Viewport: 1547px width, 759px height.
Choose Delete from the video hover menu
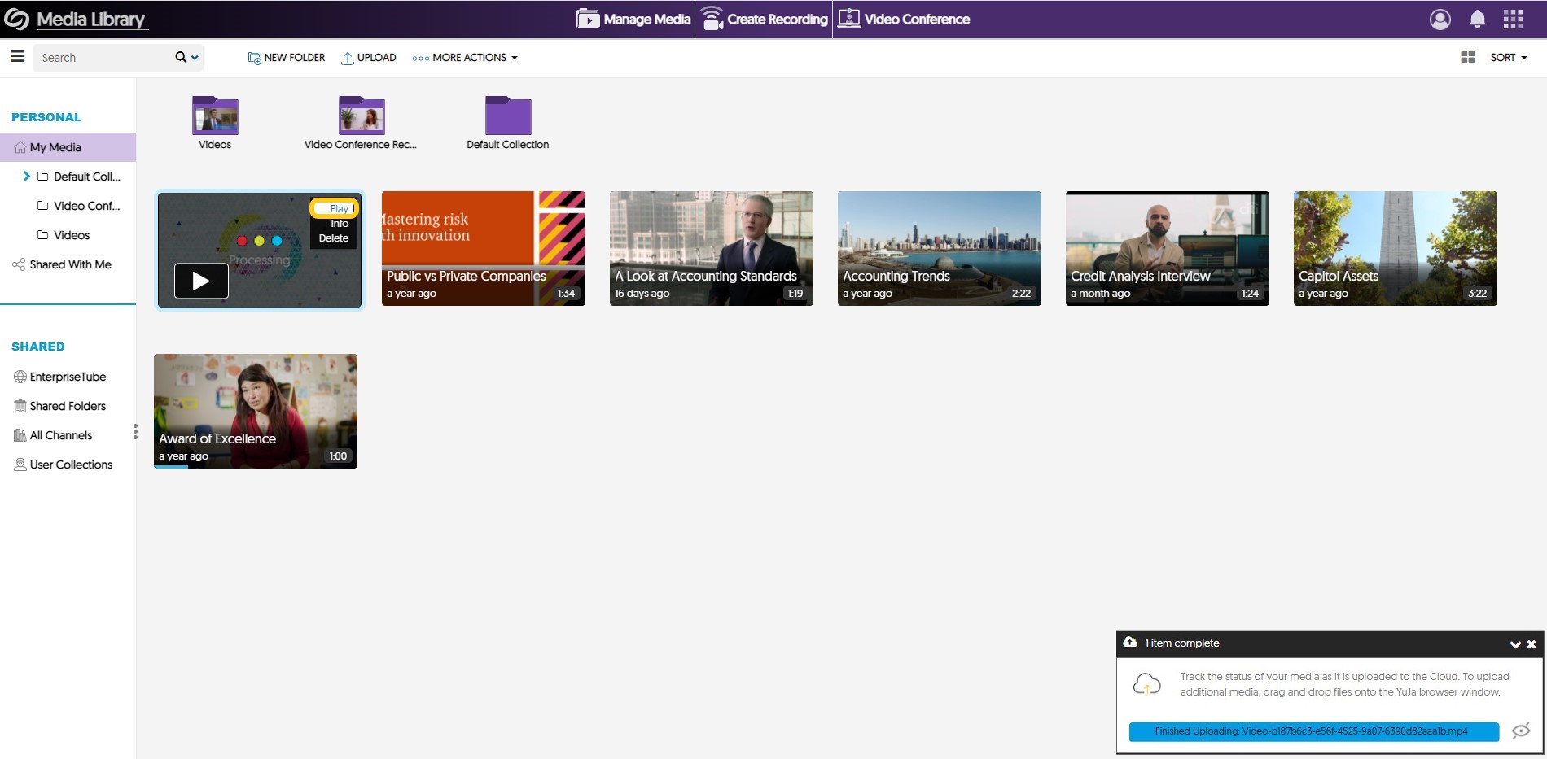[x=334, y=238]
